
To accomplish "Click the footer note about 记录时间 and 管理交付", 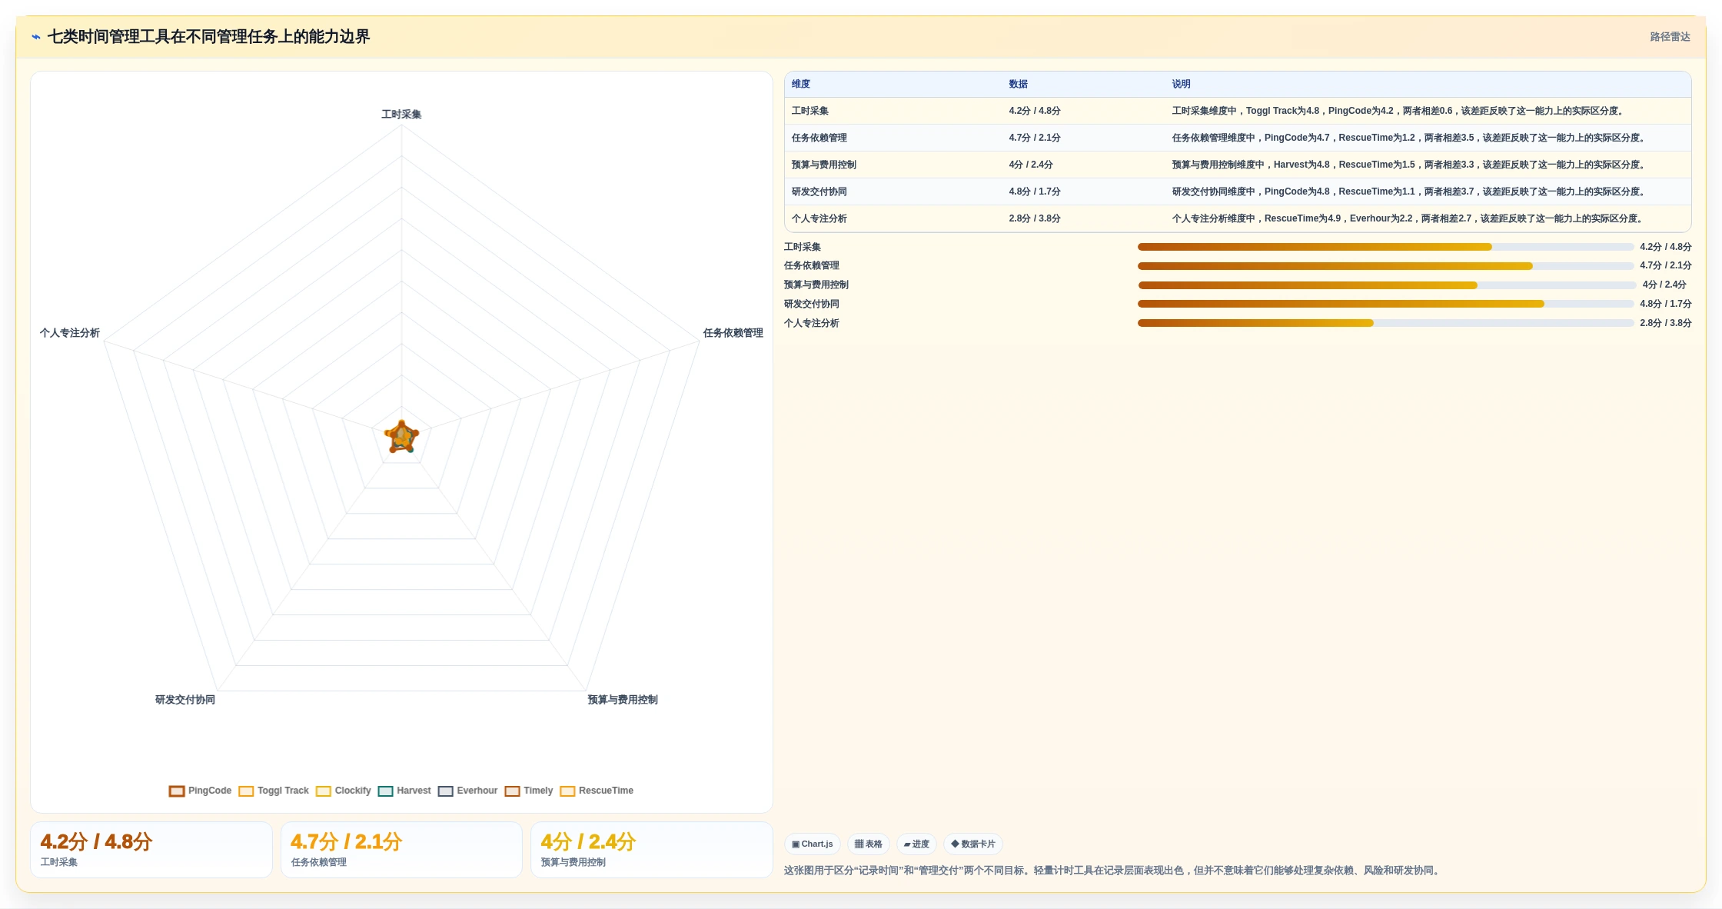I will point(1113,871).
